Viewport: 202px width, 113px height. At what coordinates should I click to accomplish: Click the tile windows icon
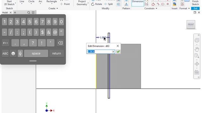click(195, 13)
